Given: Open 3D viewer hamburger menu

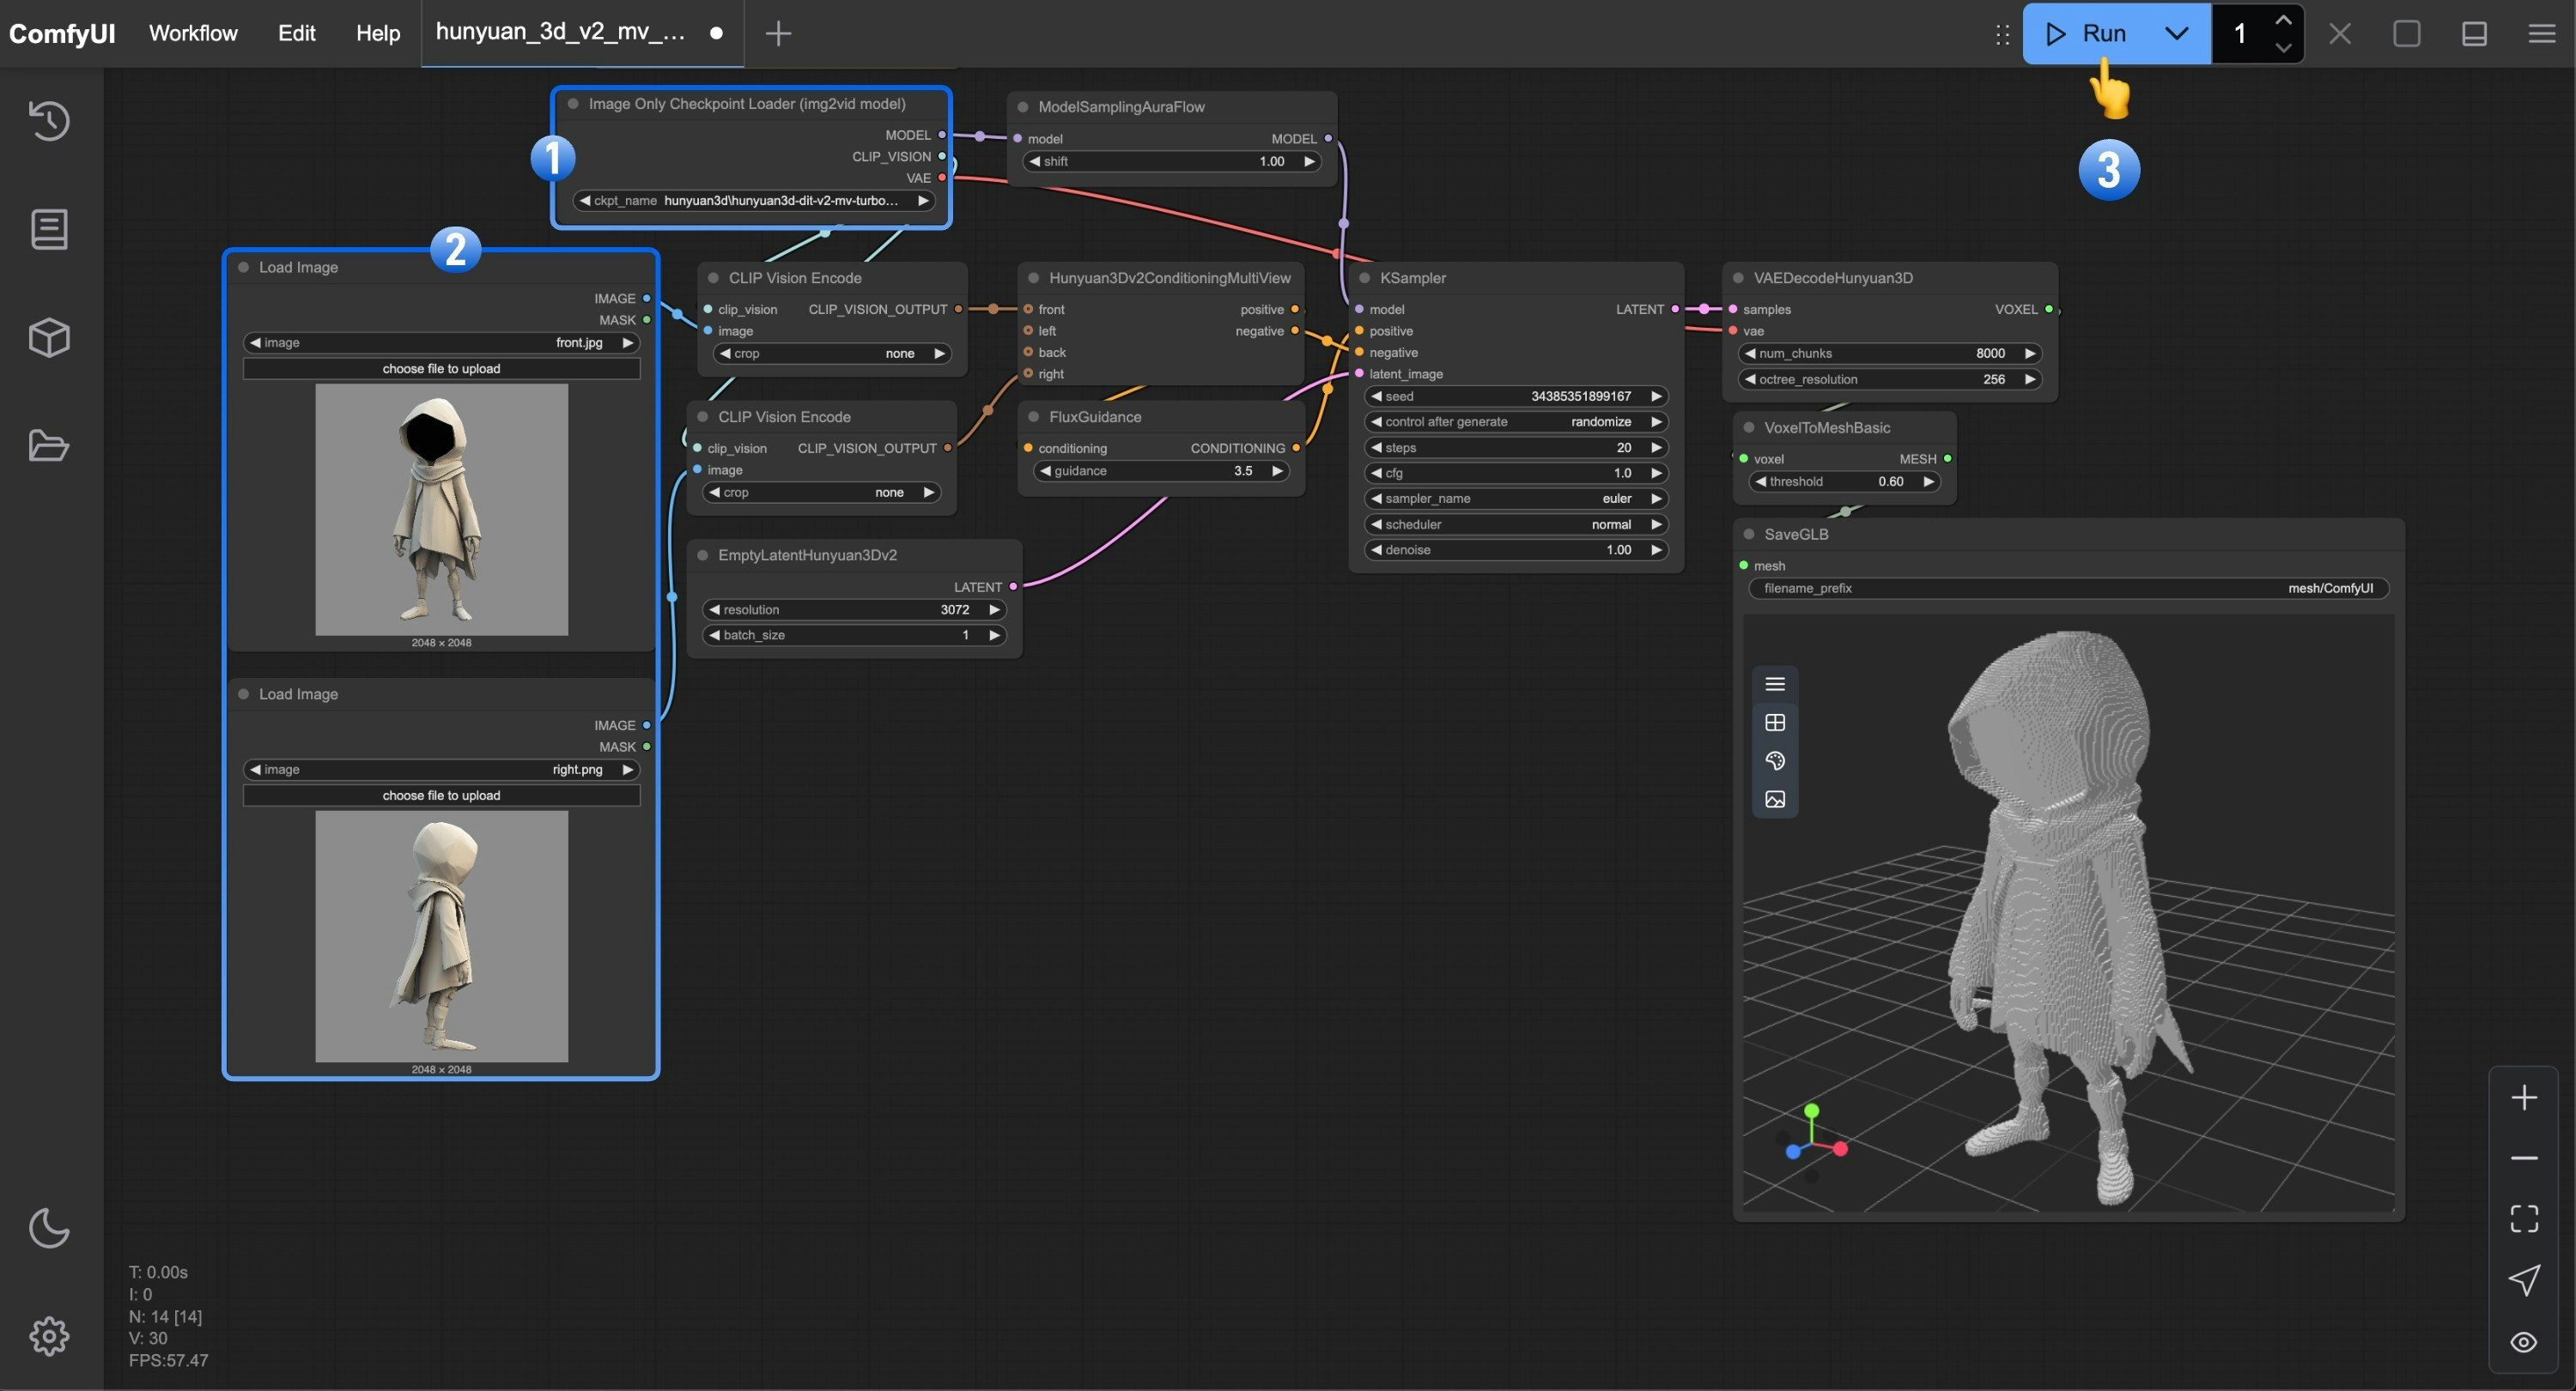Looking at the screenshot, I should click(x=1775, y=685).
